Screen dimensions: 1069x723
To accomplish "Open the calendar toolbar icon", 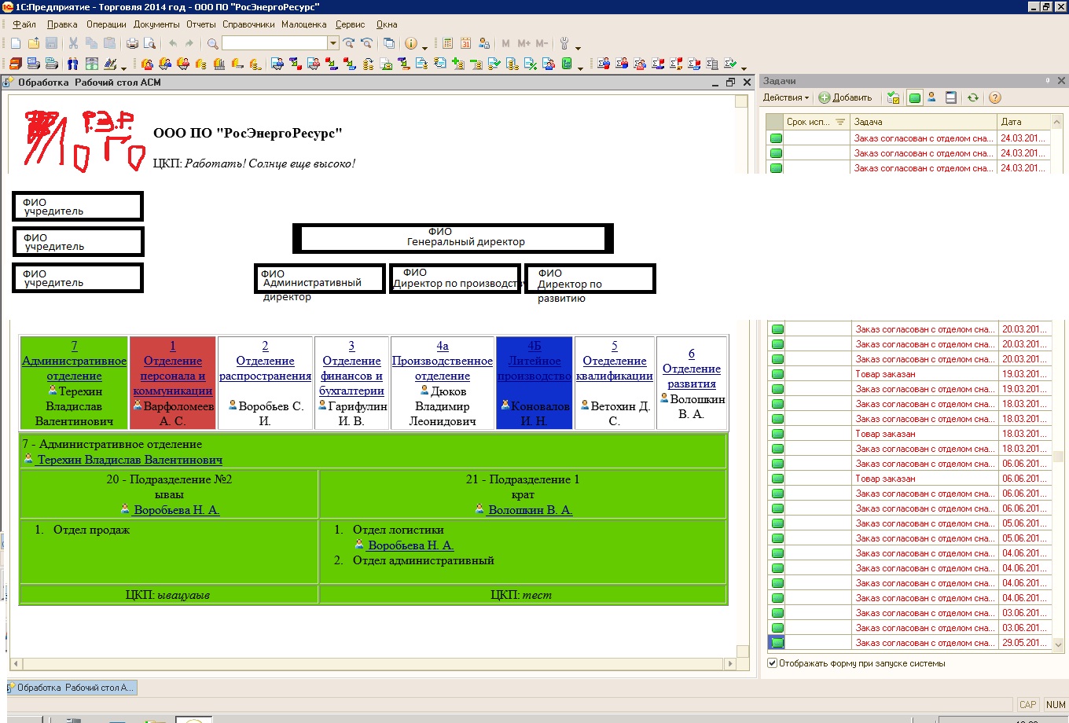I will click(x=465, y=44).
